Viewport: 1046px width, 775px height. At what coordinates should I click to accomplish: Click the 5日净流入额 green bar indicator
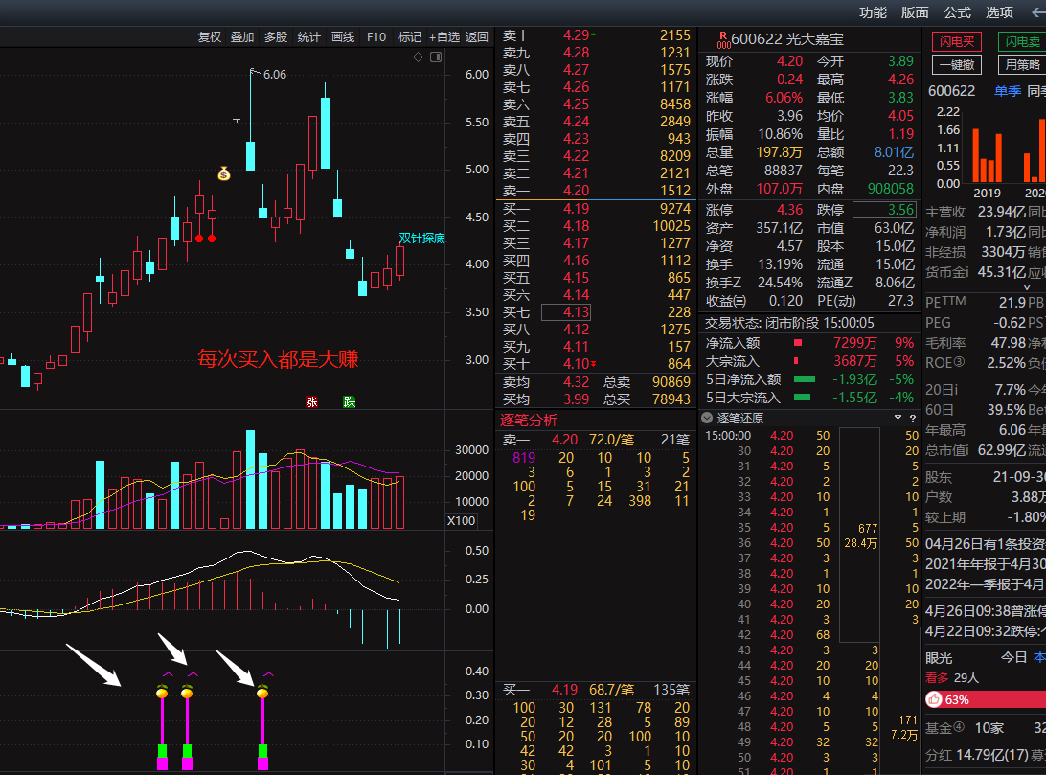805,378
